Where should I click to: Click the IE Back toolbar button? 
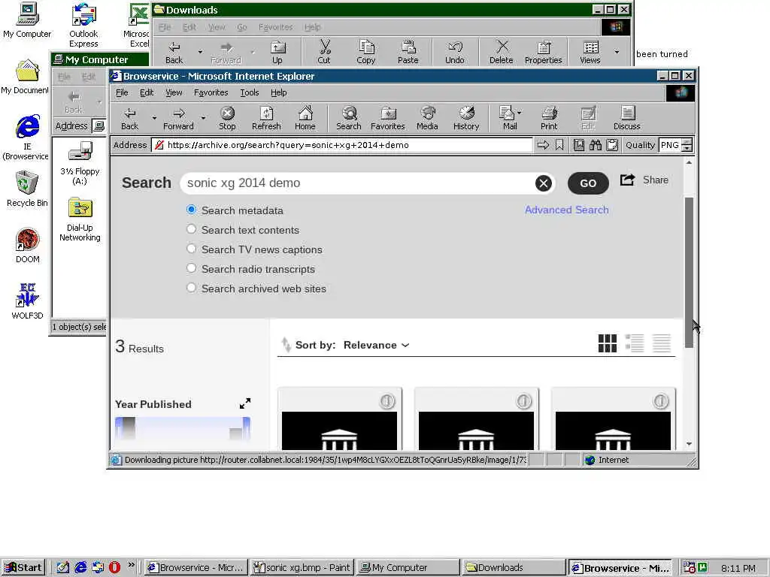point(129,118)
